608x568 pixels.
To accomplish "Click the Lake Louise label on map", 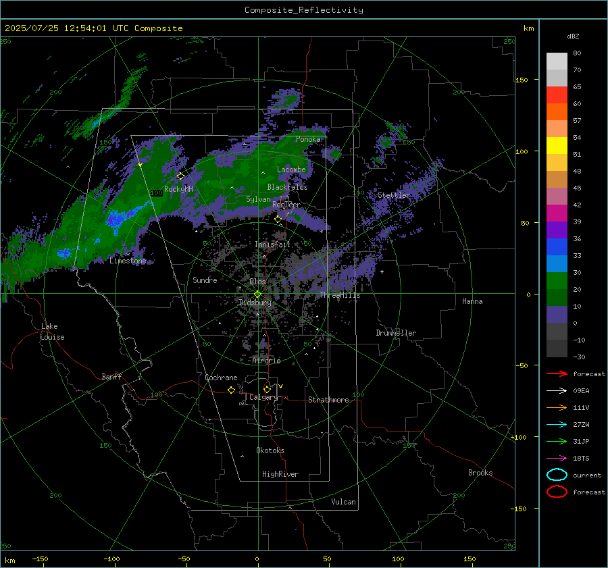I will pos(52,332).
